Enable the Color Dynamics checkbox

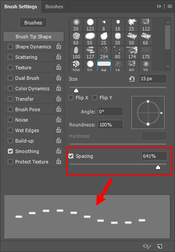click(10, 89)
